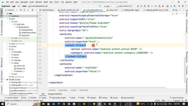Show hidden editor tabs dropdown arrow
188x106 pixels.
click(x=180, y=10)
